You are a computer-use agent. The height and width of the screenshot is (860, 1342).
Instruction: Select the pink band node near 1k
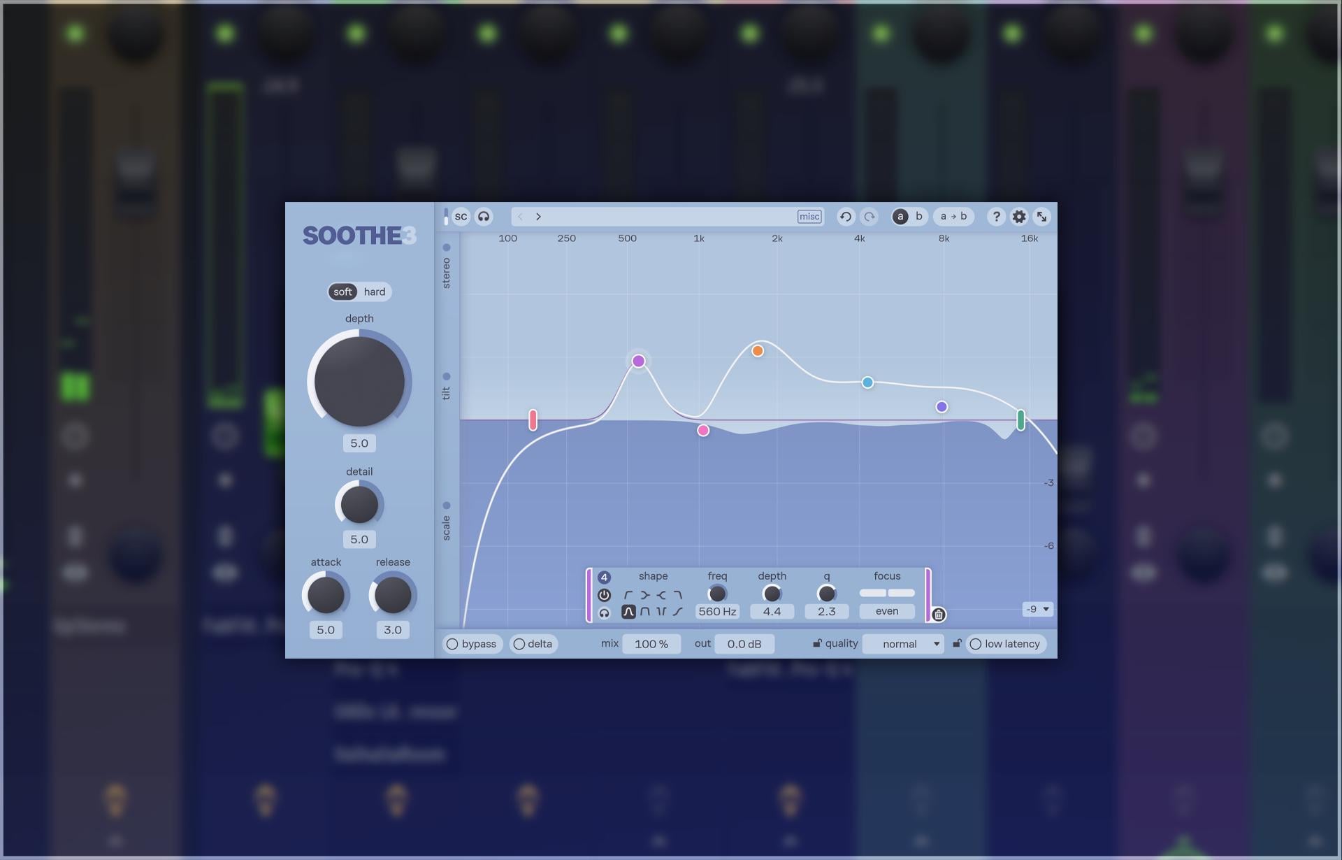click(703, 431)
